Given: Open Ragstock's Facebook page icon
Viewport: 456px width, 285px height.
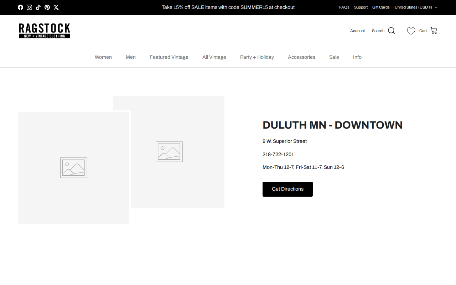Looking at the screenshot, I should click(20, 7).
